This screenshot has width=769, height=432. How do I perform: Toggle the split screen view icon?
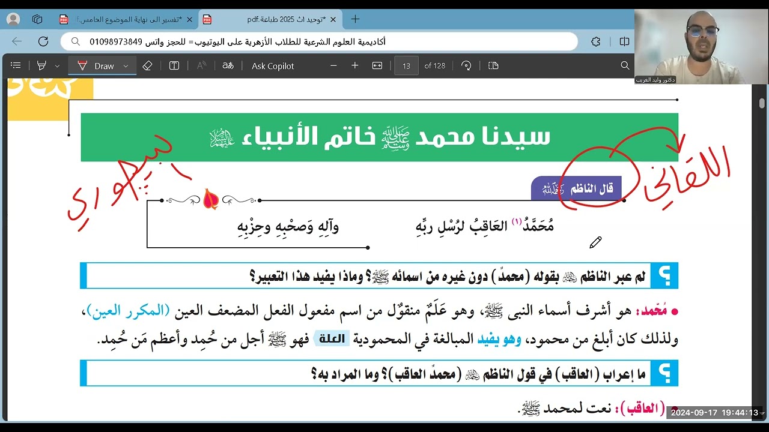[x=624, y=41]
